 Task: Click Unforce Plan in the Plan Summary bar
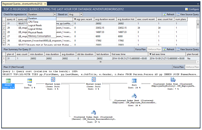[154, 49]
